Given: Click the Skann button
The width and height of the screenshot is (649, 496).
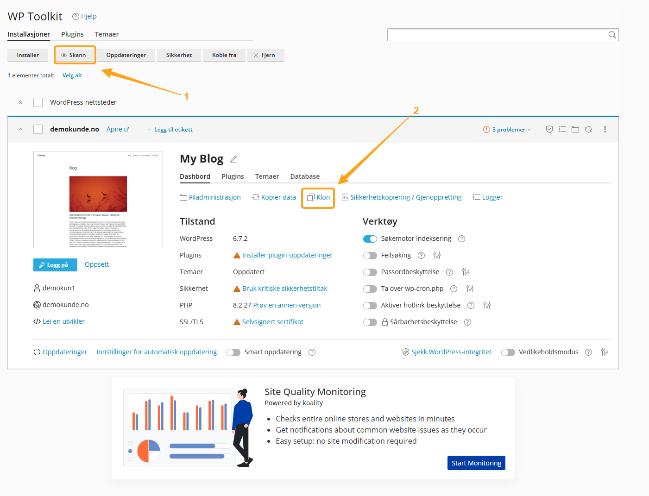Looking at the screenshot, I should (75, 55).
